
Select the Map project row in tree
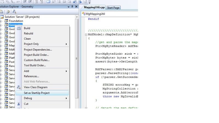[12, 45]
